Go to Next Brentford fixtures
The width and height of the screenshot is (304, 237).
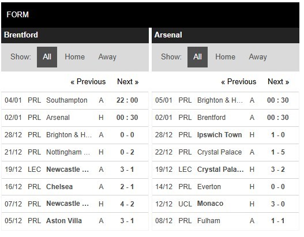[127, 81]
